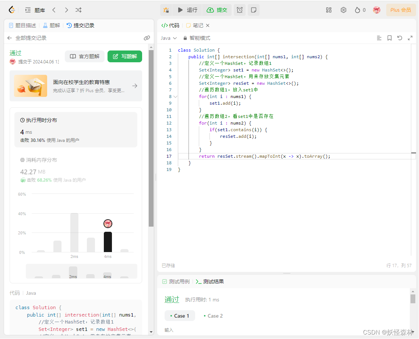
Task: Switch to 测试用例 tab
Action: pyautogui.click(x=176, y=282)
